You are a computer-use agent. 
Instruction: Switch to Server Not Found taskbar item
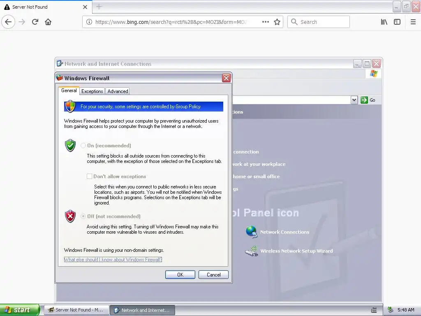click(76, 310)
